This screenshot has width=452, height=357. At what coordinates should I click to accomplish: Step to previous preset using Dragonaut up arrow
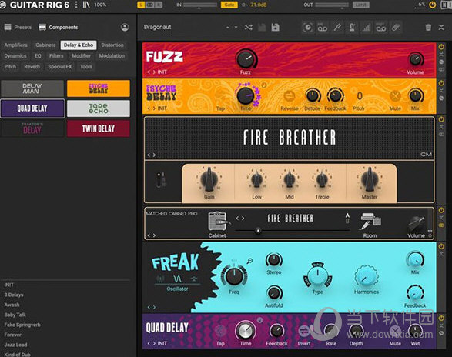[x=227, y=28]
